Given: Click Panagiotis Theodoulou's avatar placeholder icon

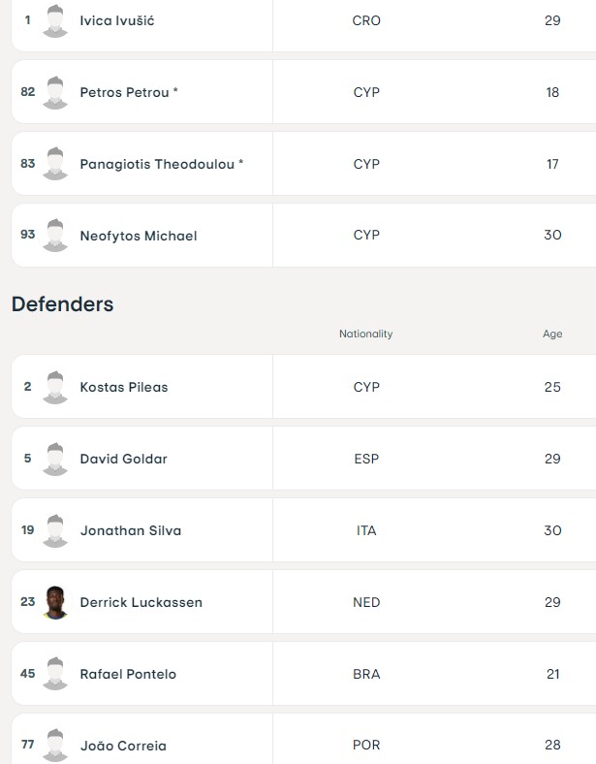Looking at the screenshot, I should click(x=55, y=164).
